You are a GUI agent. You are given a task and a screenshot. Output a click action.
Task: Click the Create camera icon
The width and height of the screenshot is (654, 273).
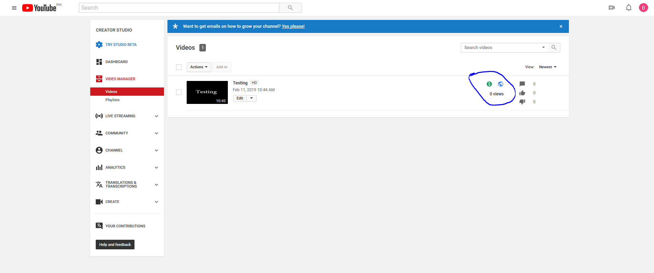click(99, 202)
